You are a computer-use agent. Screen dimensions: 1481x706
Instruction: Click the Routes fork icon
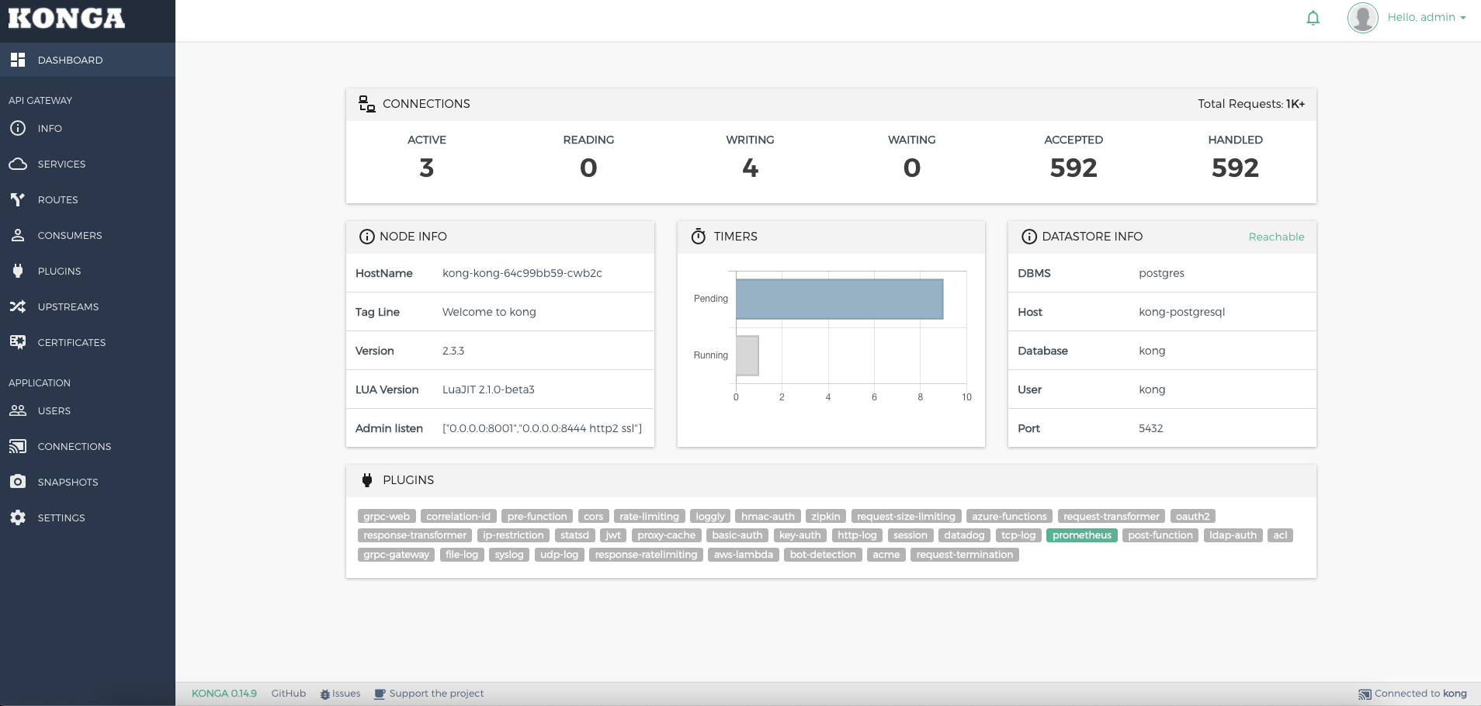[18, 199]
